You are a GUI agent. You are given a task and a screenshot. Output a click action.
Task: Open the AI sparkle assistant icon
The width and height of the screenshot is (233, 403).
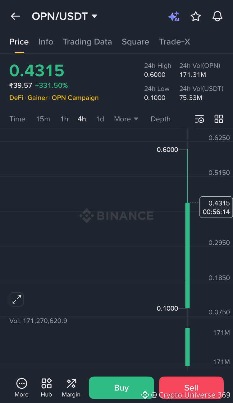pyautogui.click(x=174, y=16)
